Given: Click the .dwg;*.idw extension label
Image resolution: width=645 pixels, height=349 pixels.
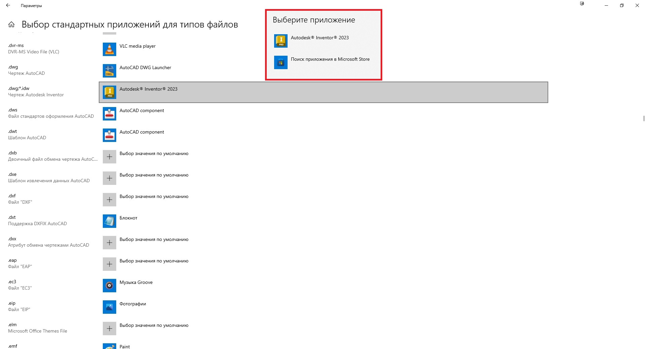Looking at the screenshot, I should [x=19, y=88].
